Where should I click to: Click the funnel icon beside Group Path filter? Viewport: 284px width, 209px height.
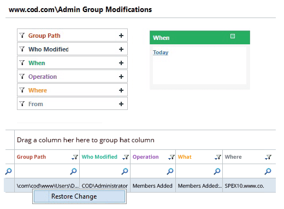(x=22, y=35)
